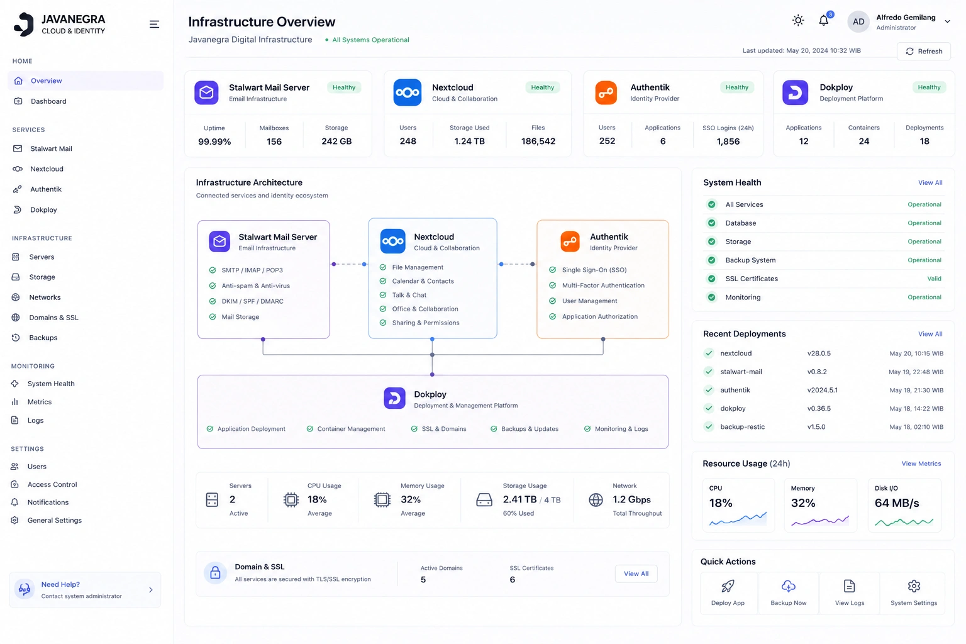
Task: Click the Networks globe sidebar icon
Action: tap(16, 297)
